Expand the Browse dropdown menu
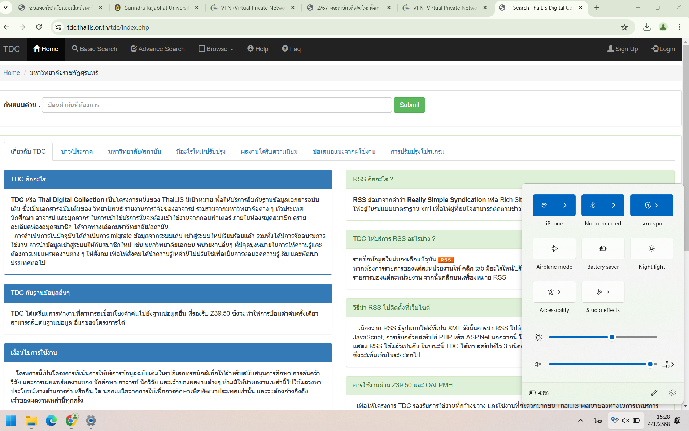This screenshot has width=689, height=431. click(x=216, y=49)
